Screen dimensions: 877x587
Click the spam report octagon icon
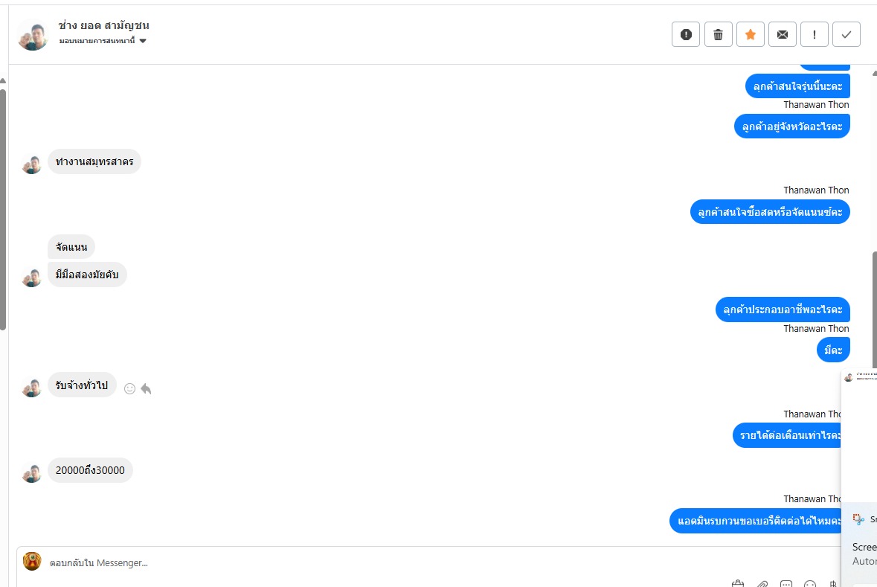tap(686, 34)
